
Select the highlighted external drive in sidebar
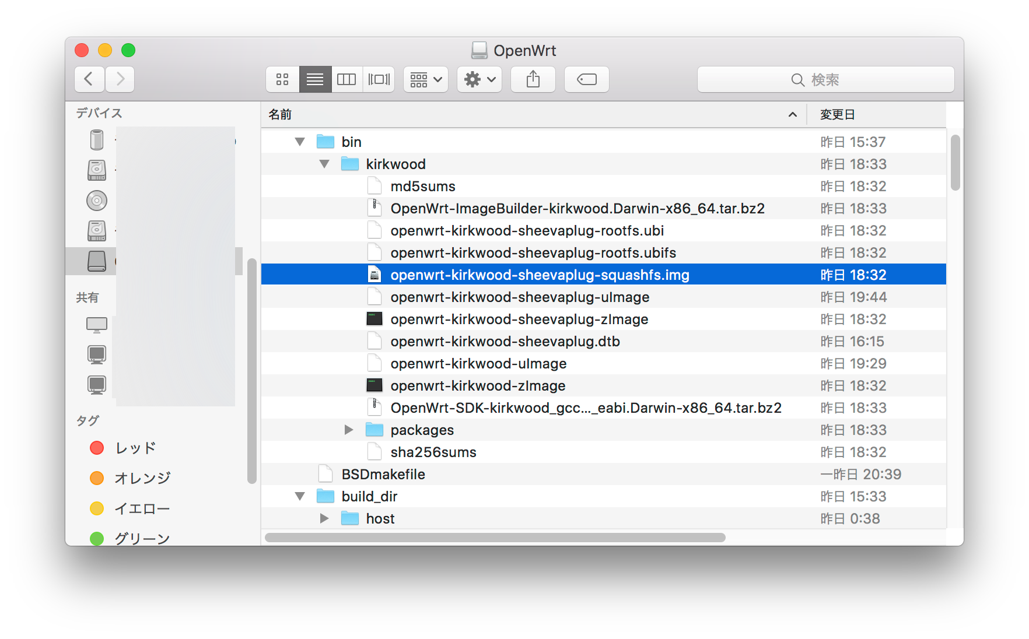pos(97,261)
